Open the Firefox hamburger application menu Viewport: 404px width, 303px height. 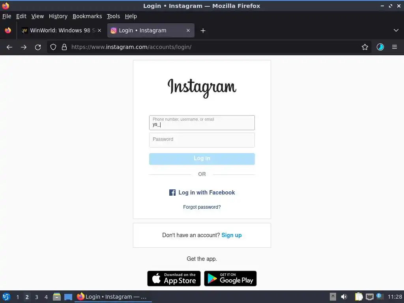point(395,47)
